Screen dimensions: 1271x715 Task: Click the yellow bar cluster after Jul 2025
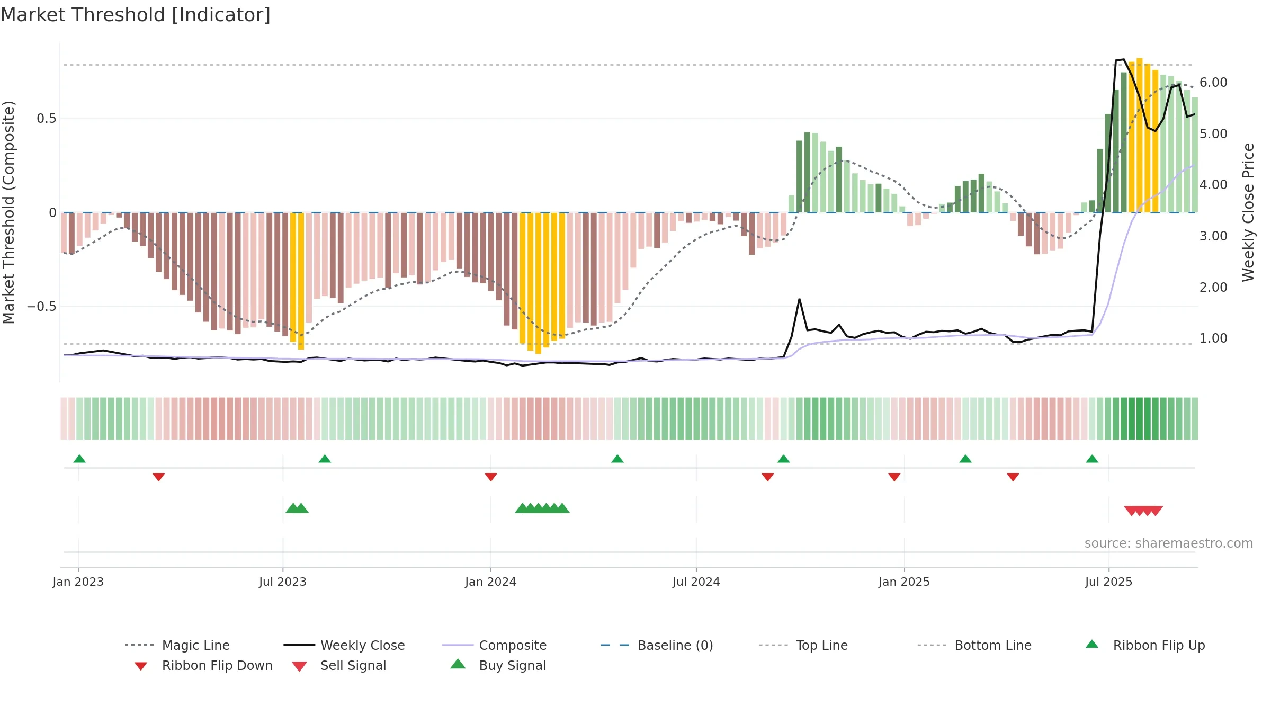click(x=1143, y=136)
